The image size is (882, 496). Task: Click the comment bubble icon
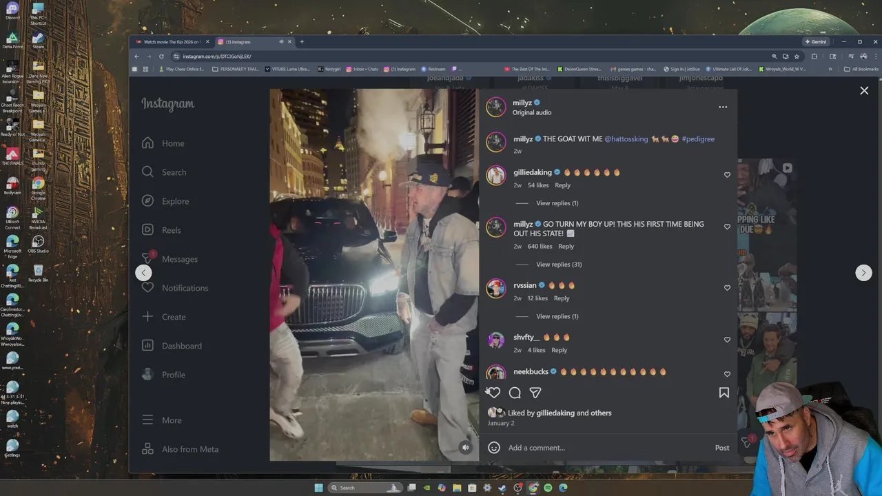click(515, 393)
